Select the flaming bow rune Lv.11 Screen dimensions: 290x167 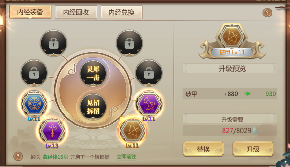(x=132, y=131)
